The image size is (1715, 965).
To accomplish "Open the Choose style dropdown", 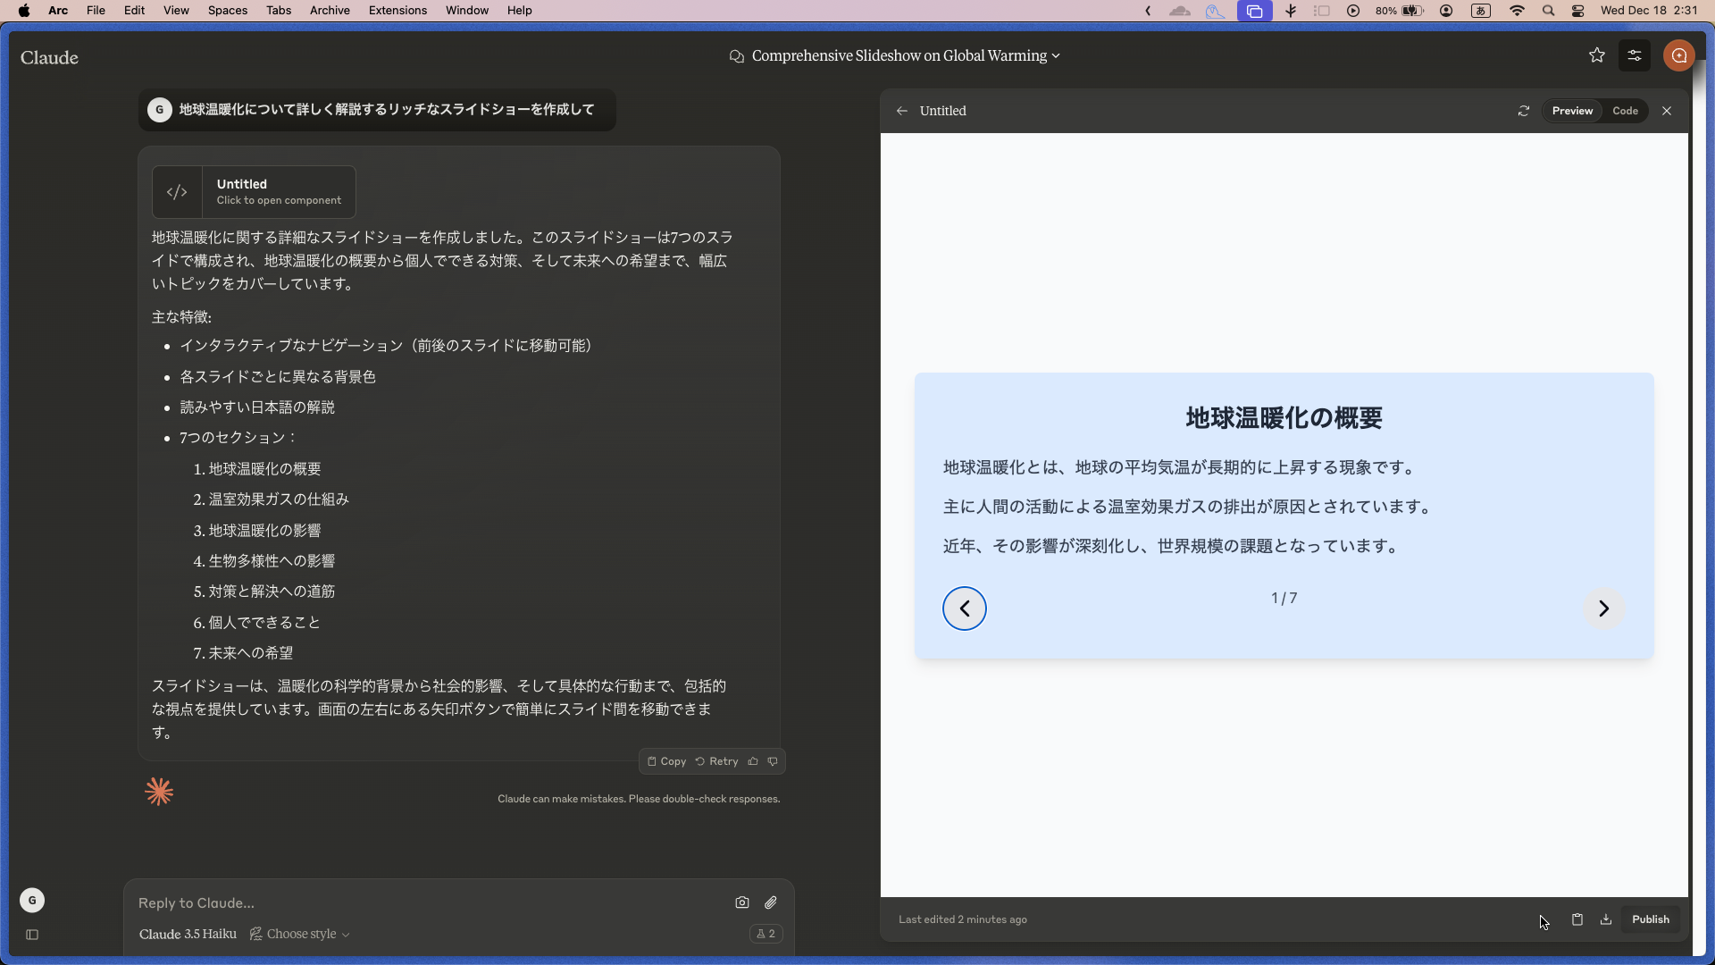I will [x=298, y=934].
